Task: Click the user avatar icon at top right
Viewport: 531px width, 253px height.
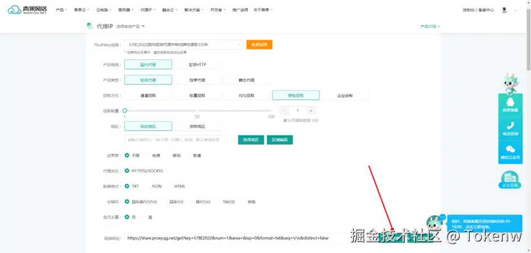Action: point(505,10)
